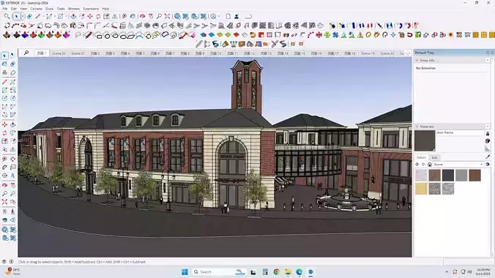Click the material name field 'door frame'

(x=461, y=133)
